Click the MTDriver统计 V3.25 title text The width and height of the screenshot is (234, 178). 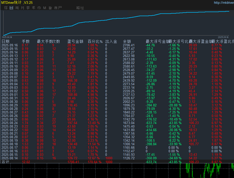(x=17, y=3)
